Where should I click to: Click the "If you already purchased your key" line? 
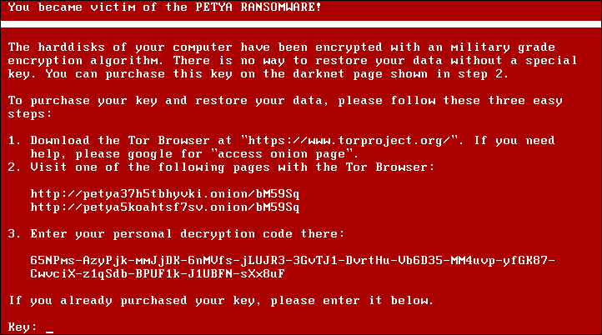click(x=220, y=299)
